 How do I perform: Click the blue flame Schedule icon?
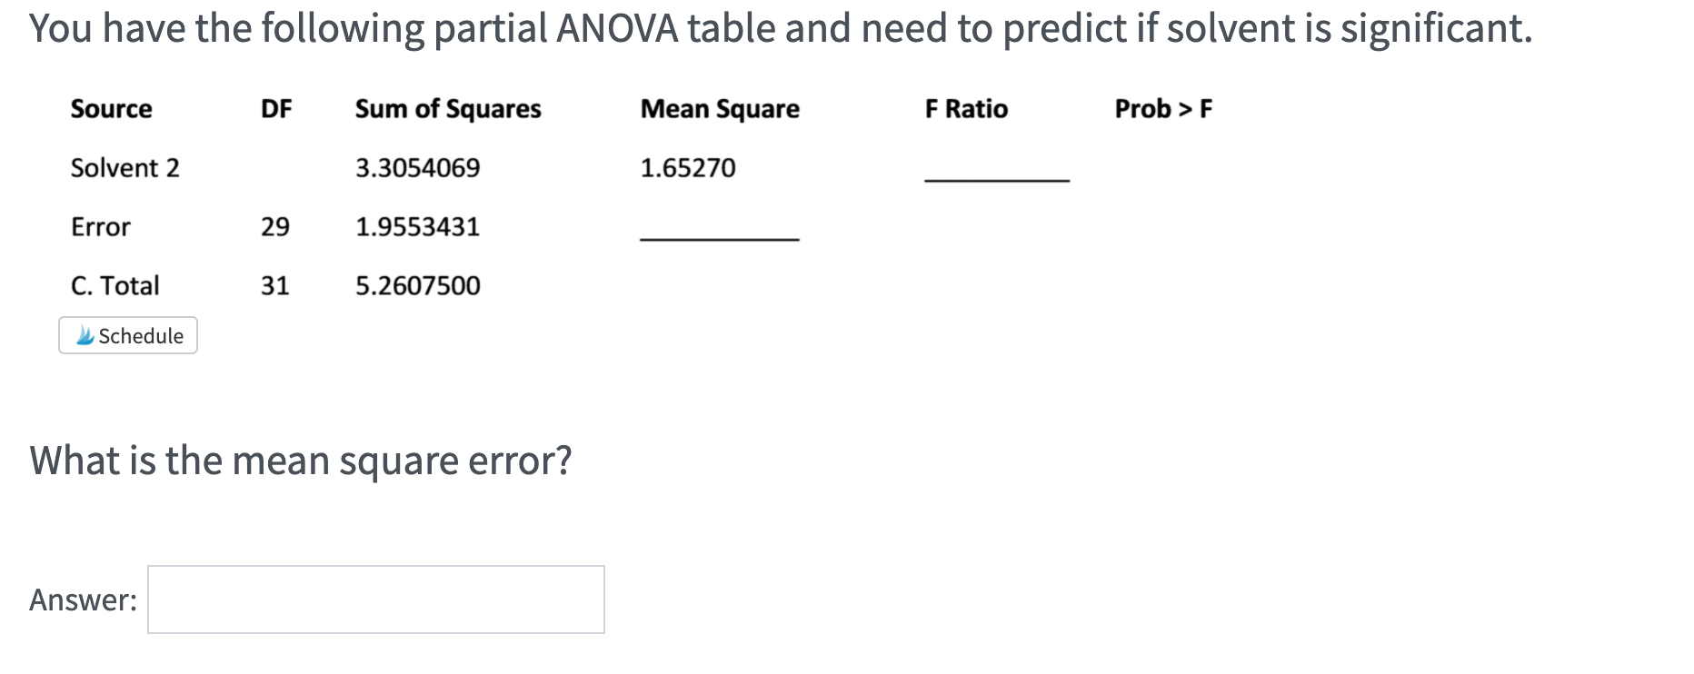tap(83, 335)
